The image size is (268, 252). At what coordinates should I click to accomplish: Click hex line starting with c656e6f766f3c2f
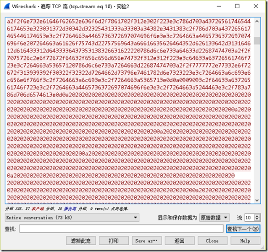(x=129, y=80)
